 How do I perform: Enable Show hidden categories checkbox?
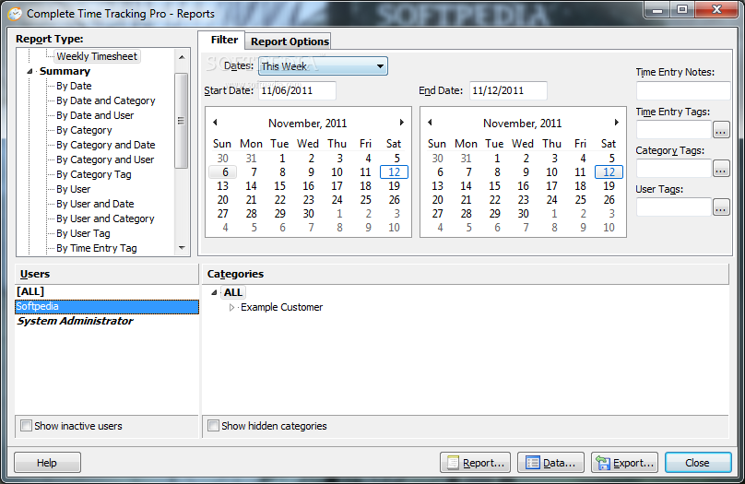click(x=213, y=426)
